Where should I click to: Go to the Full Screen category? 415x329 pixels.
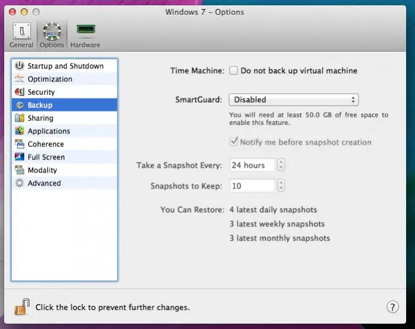coord(46,158)
